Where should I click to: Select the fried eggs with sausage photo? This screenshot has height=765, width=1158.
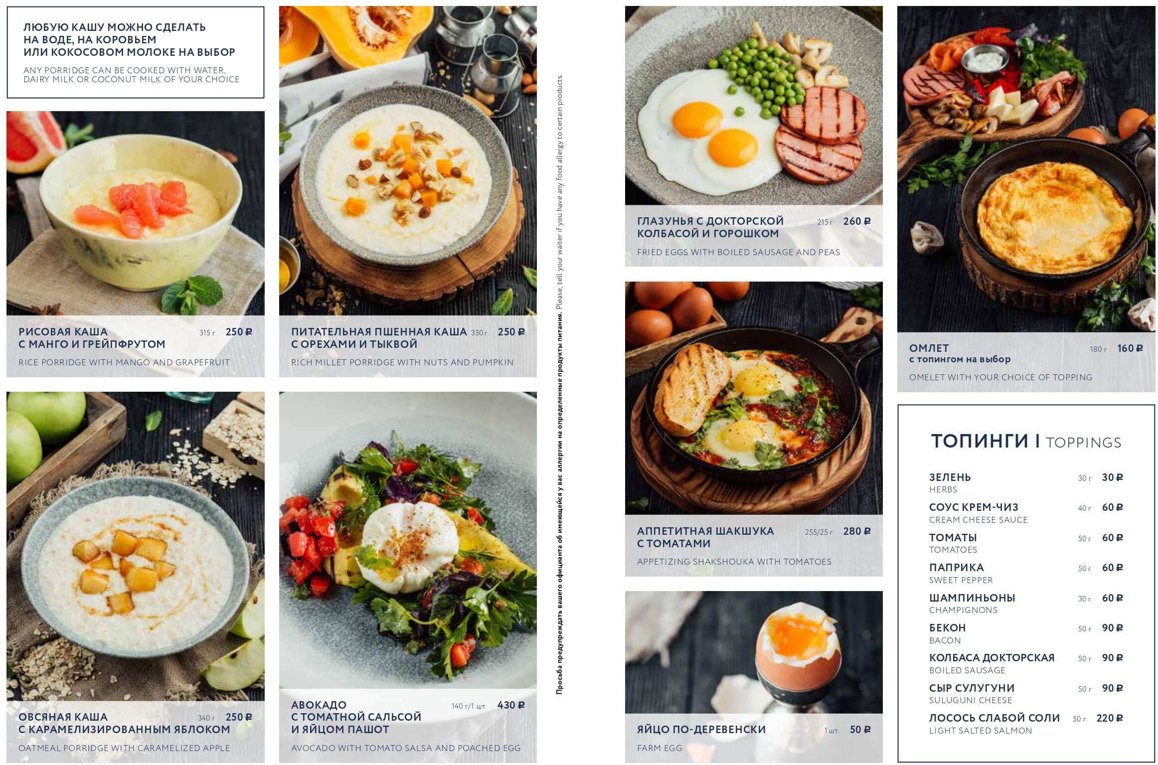pyautogui.click(x=754, y=106)
